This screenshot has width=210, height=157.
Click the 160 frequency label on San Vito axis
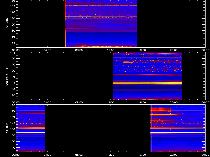pyautogui.click(x=13, y=6)
